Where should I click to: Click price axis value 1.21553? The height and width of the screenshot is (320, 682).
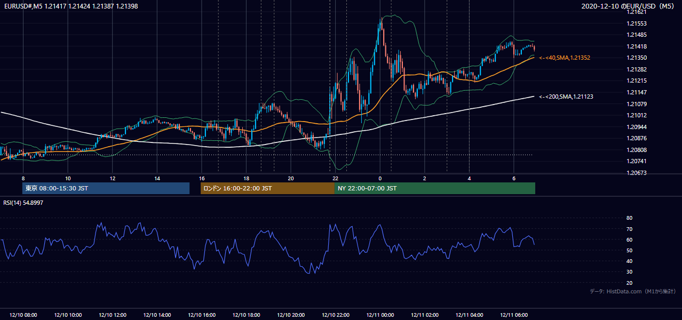click(637, 23)
